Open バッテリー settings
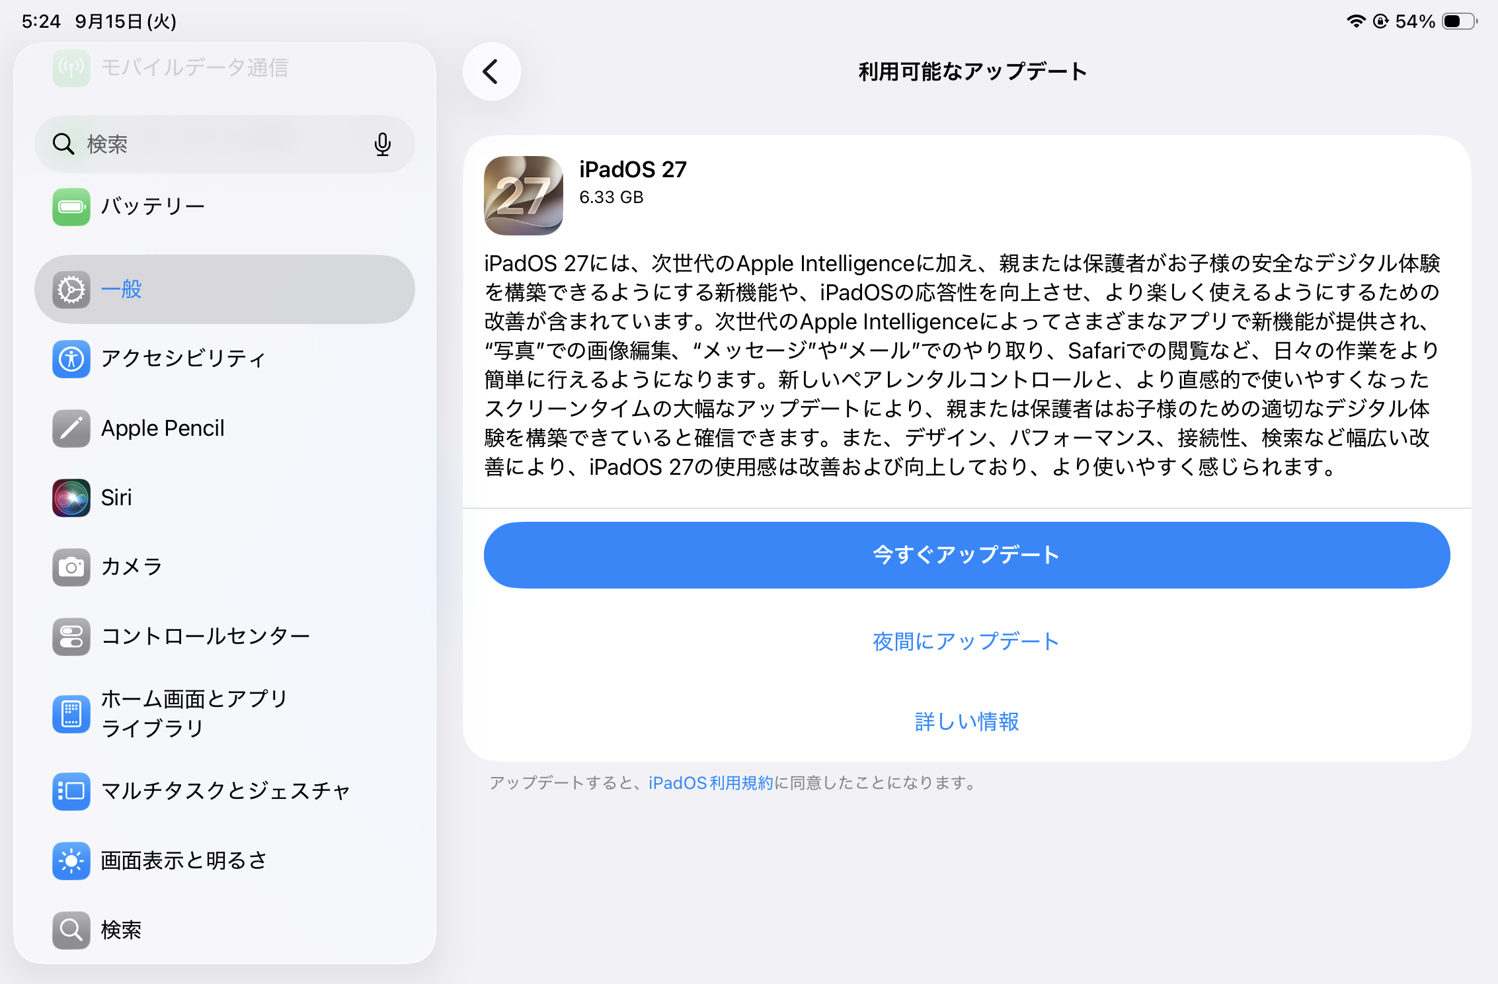Screen dimensions: 1498x984 (x=225, y=207)
